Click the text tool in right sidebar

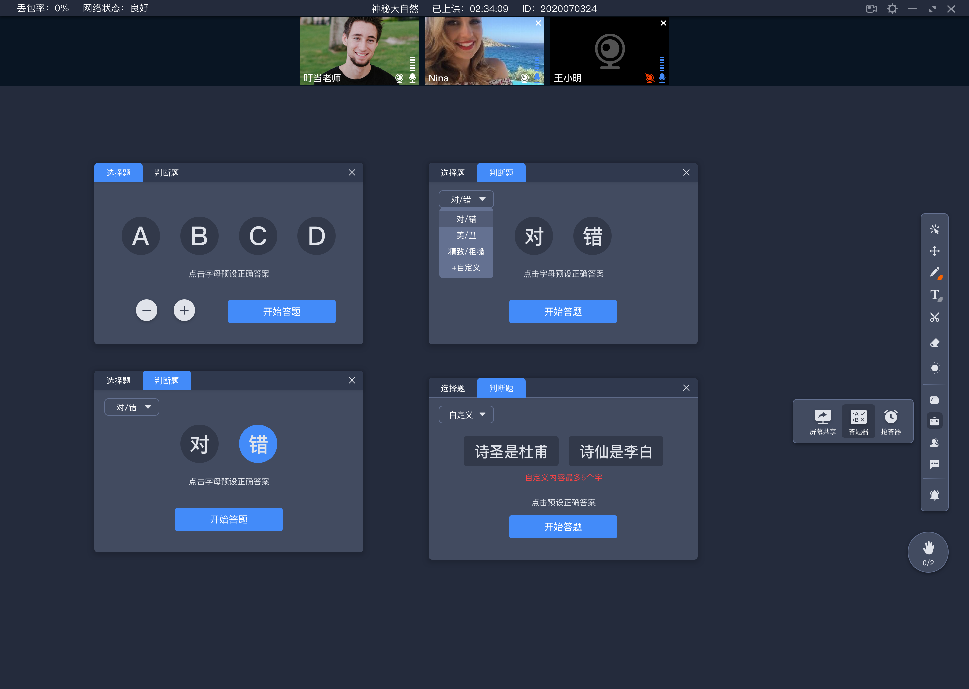[x=934, y=294]
